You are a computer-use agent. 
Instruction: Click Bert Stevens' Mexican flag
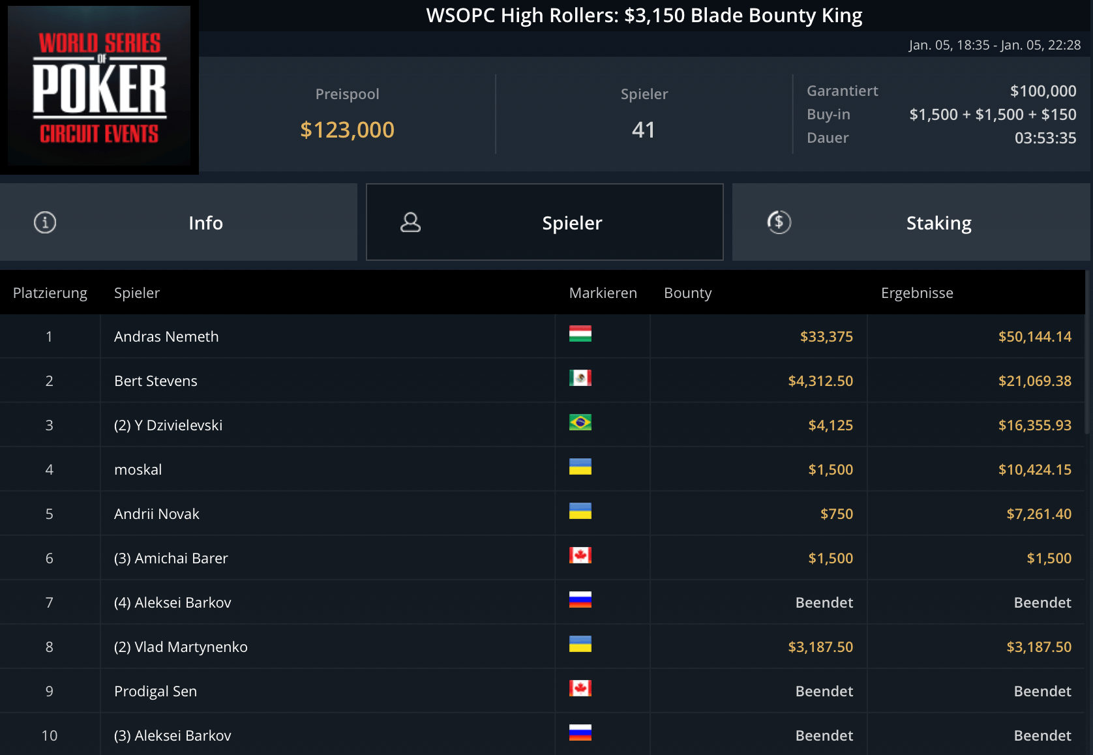[580, 378]
